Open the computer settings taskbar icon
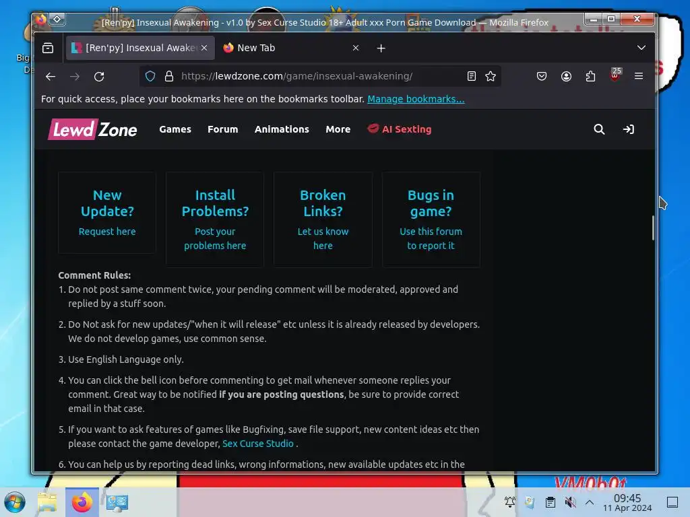 click(117, 502)
